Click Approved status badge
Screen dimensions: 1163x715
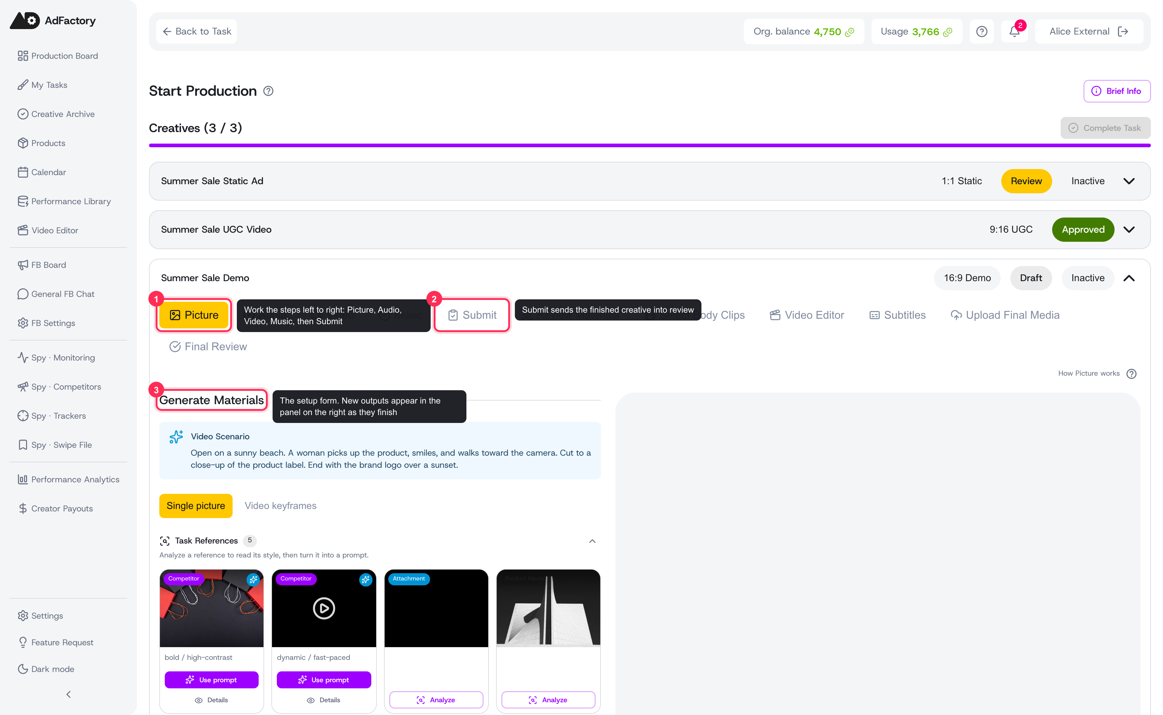click(1083, 229)
